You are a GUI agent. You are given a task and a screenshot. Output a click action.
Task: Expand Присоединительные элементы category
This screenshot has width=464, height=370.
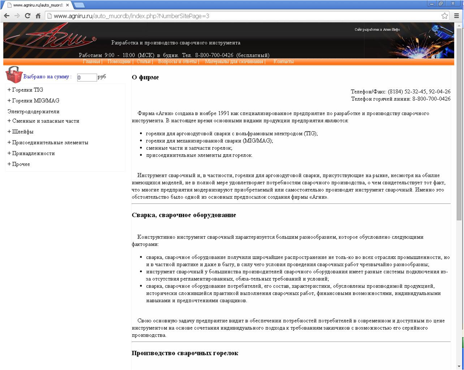pos(48,143)
